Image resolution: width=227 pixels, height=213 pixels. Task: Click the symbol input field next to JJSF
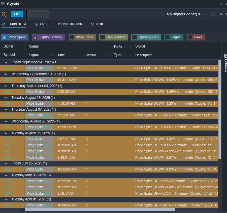point(38,14)
